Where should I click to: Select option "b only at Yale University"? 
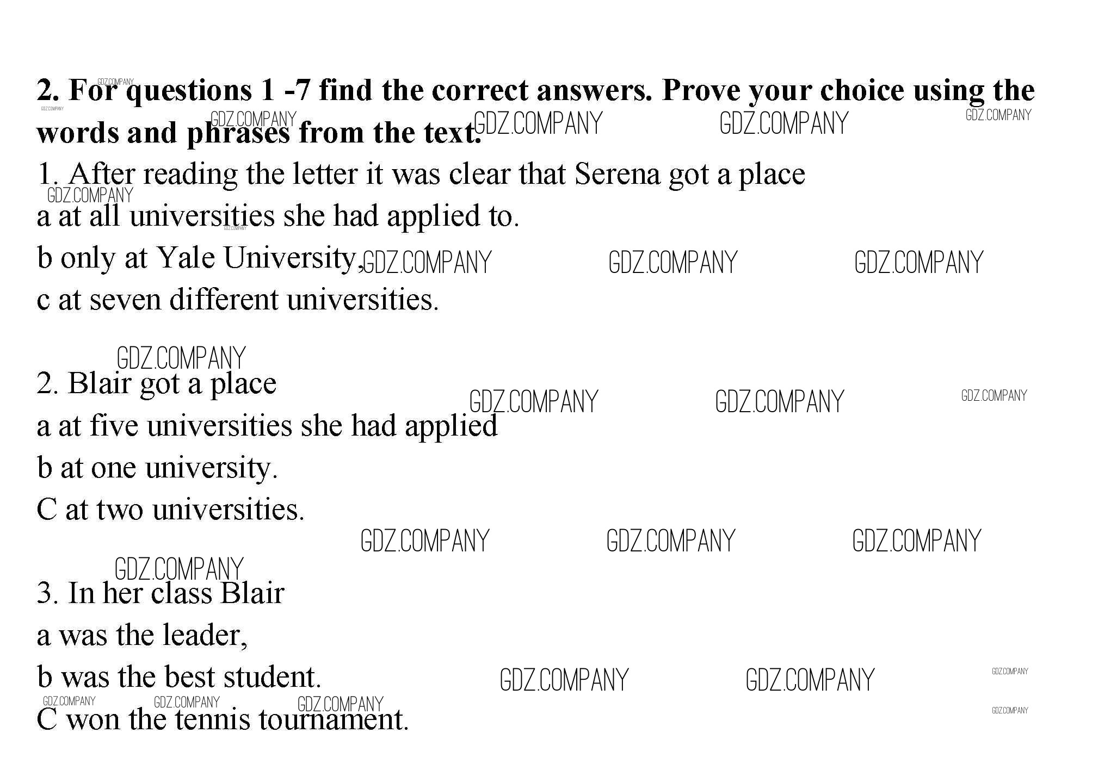pos(199,258)
